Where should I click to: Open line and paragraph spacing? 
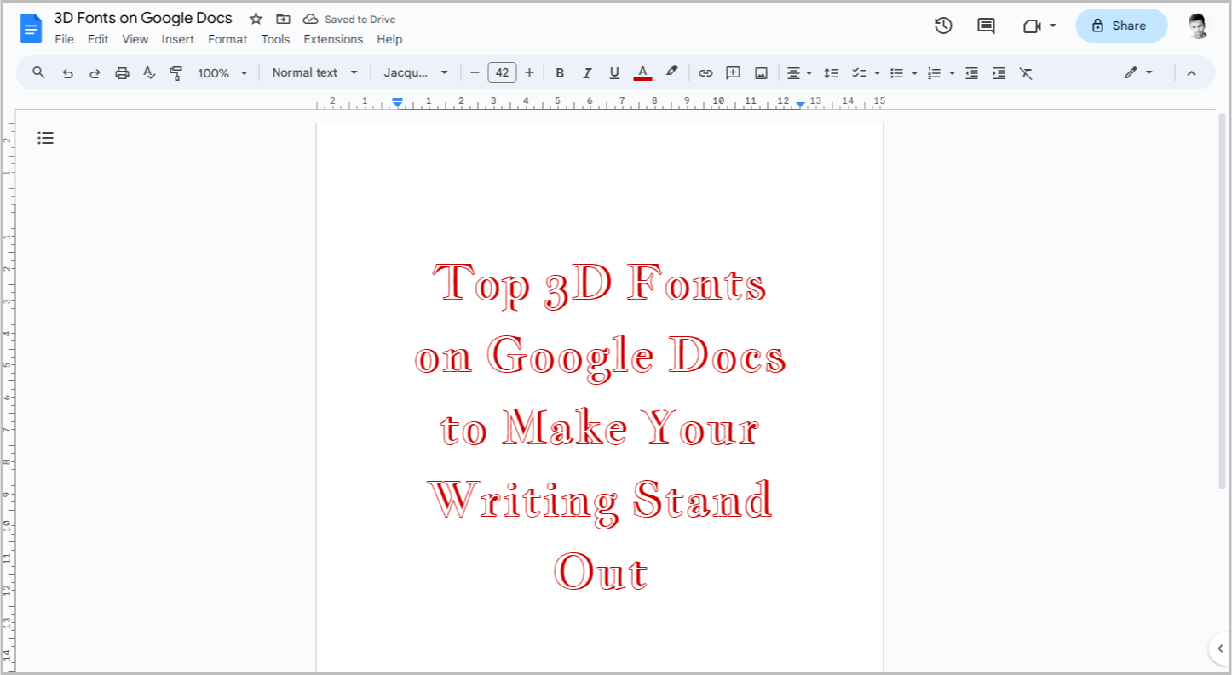click(832, 73)
